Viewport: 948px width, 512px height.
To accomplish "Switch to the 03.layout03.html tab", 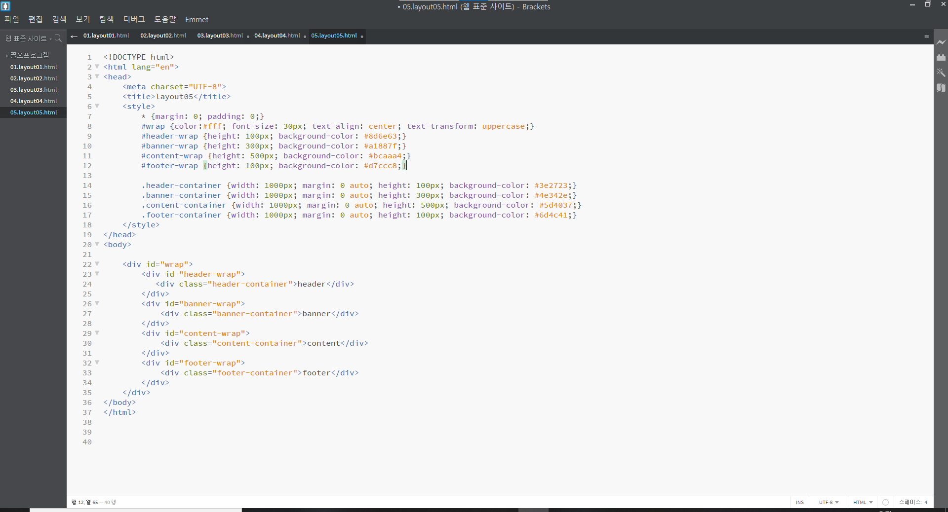I will [x=220, y=36].
